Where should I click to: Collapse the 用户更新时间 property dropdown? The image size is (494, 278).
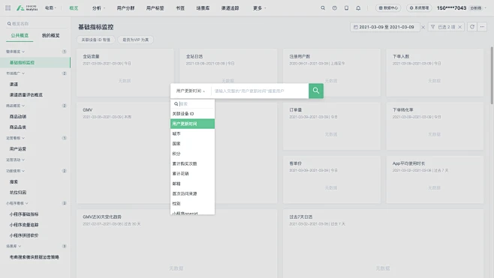pos(191,91)
